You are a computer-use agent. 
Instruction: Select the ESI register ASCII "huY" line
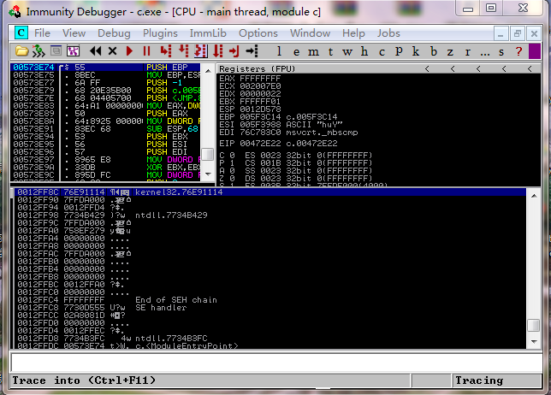pos(281,125)
